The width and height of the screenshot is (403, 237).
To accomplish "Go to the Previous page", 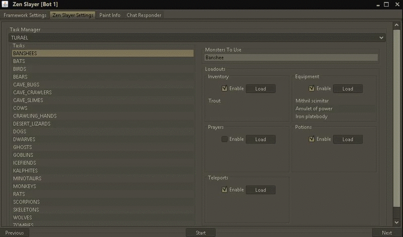I will pos(15,232).
